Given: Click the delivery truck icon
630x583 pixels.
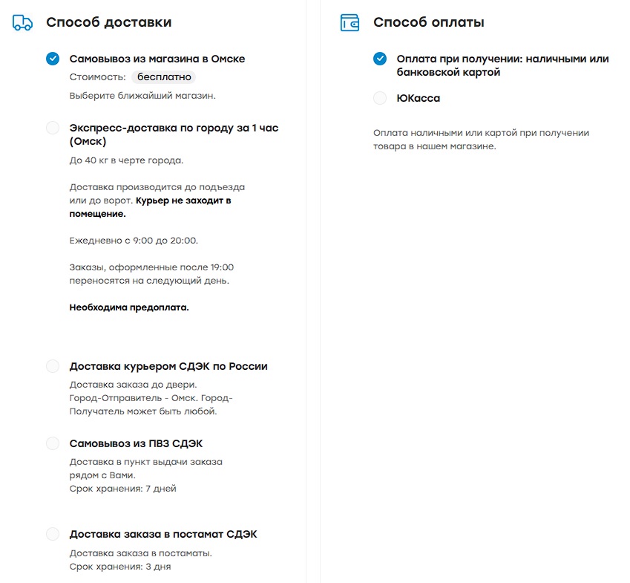Looking at the screenshot, I should pyautogui.click(x=22, y=22).
